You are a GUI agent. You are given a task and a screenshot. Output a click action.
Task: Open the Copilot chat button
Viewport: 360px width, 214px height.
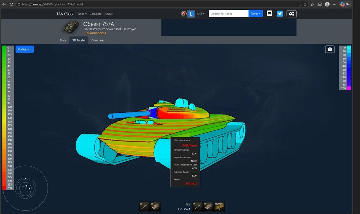(x=345, y=4)
